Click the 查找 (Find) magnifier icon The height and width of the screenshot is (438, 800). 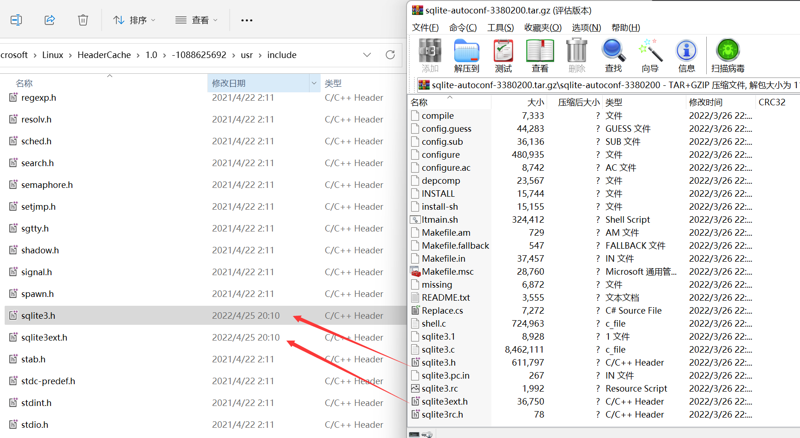(x=613, y=55)
